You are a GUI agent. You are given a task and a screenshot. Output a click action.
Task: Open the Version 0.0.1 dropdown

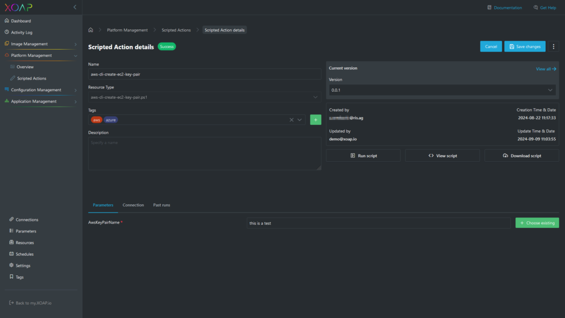[442, 90]
